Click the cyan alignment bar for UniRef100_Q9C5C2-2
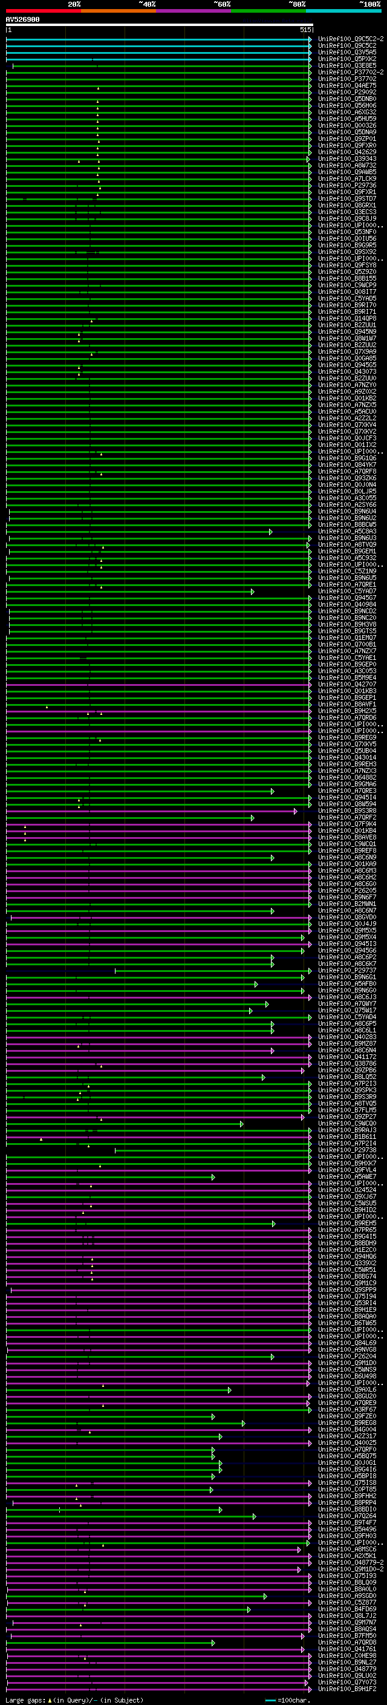Image resolution: width=387 pixels, height=1705 pixels. tap(159, 40)
